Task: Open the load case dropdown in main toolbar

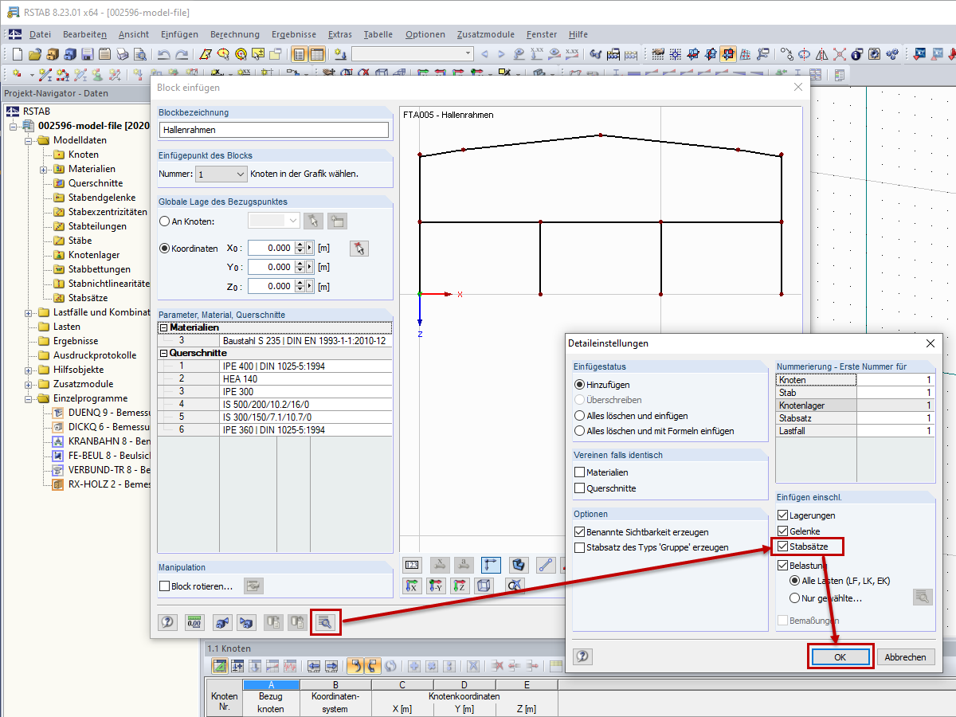Action: pos(413,54)
